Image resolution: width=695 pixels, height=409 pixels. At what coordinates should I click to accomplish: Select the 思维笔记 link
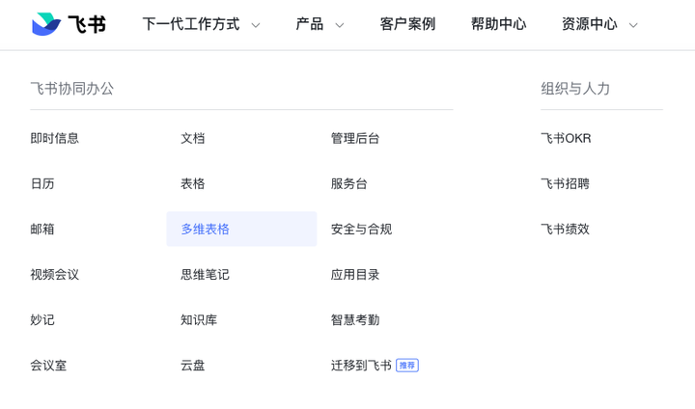click(205, 274)
